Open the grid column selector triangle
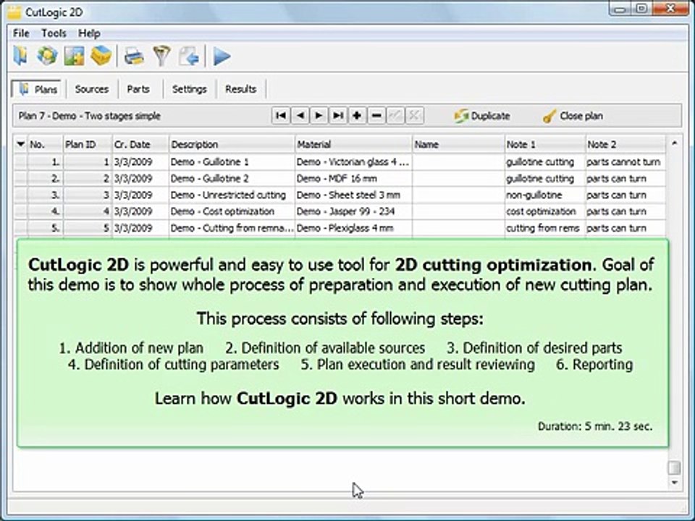The image size is (695, 521). point(20,144)
